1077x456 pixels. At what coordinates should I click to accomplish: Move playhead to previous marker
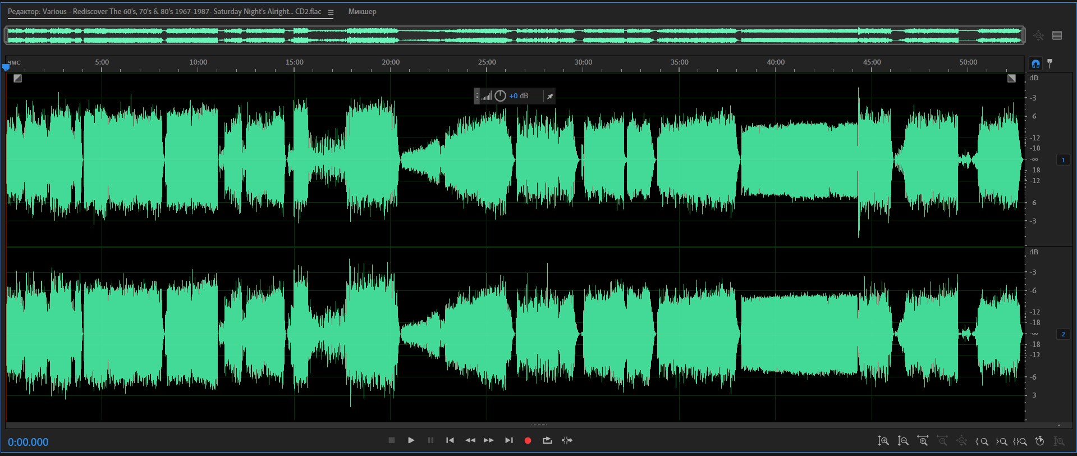450,441
